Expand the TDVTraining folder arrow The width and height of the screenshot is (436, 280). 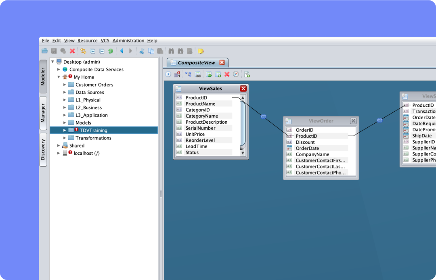[65, 130]
